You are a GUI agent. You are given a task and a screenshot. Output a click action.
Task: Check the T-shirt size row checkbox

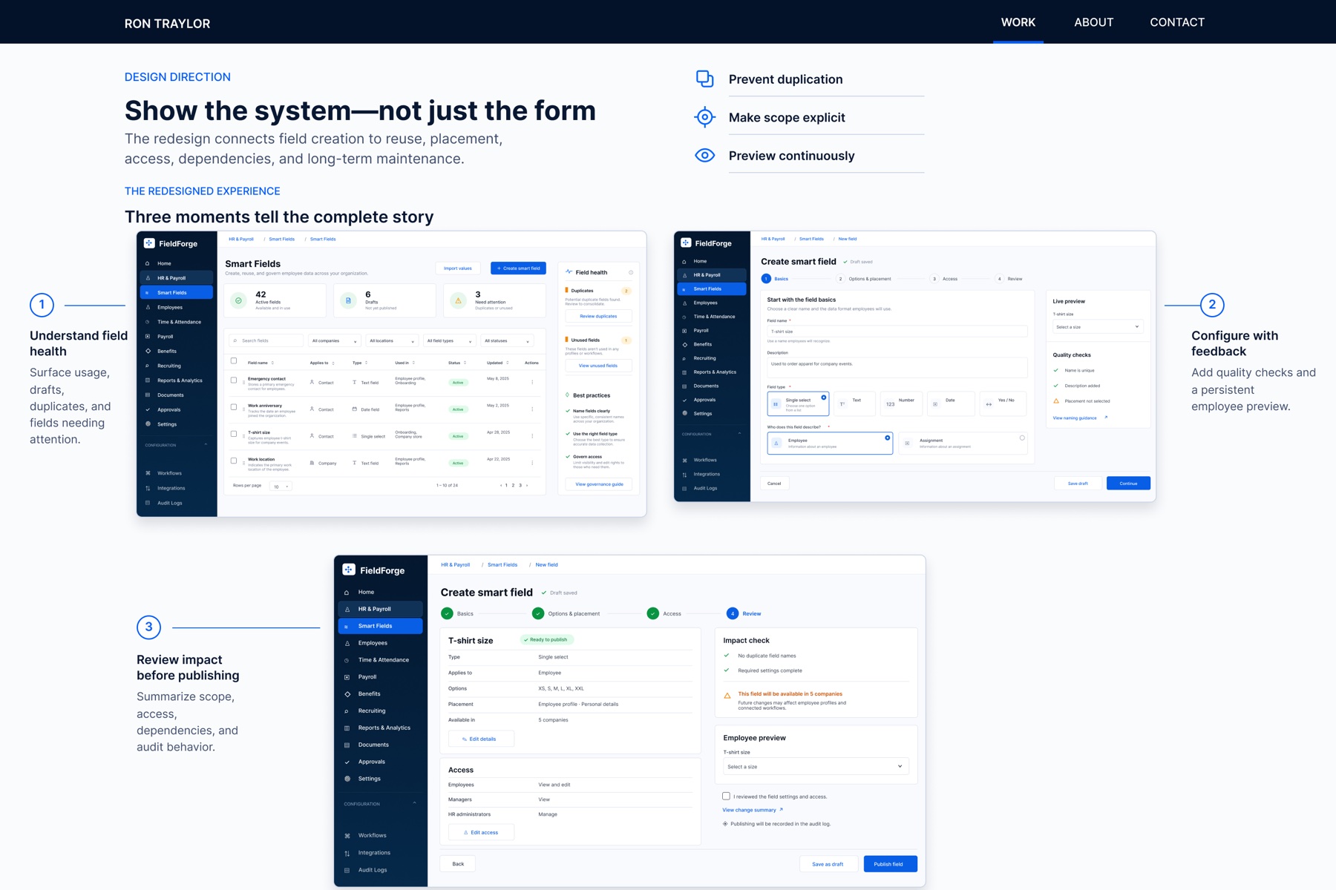coord(234,434)
